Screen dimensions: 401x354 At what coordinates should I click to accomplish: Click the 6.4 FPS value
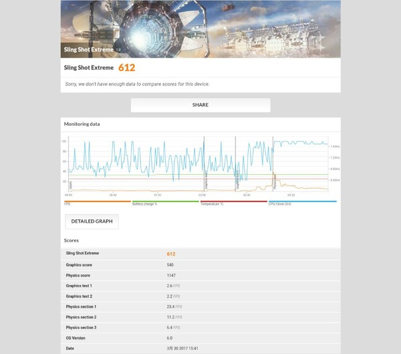point(173,327)
